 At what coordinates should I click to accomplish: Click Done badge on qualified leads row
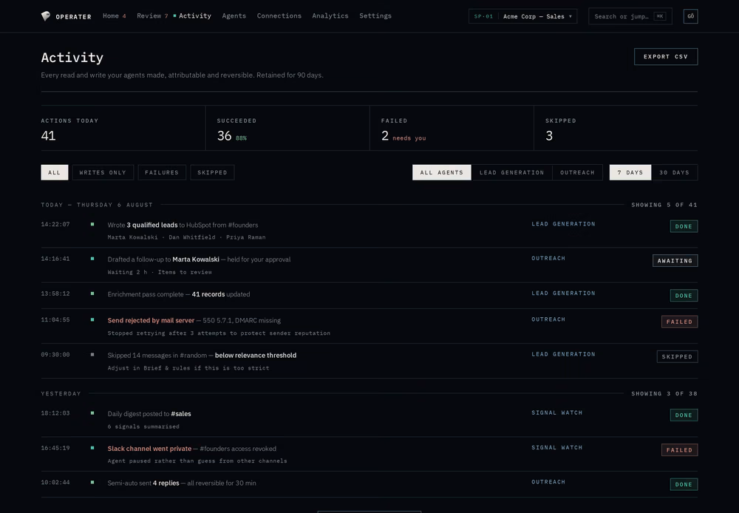tap(684, 226)
